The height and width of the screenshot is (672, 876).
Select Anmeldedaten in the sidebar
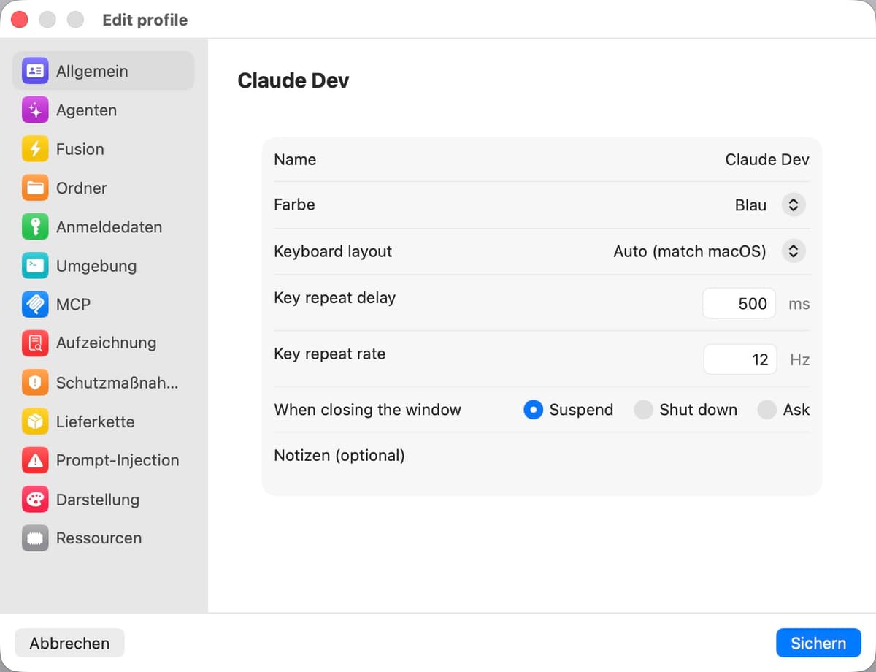109,227
